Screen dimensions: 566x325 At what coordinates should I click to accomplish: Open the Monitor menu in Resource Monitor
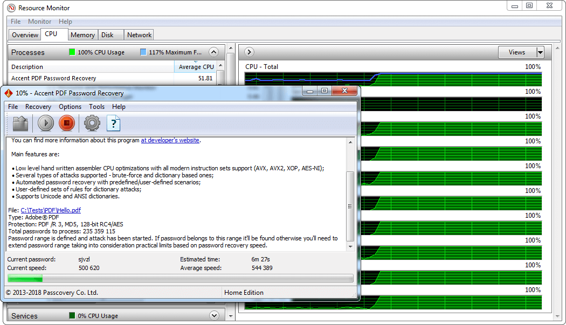pyautogui.click(x=39, y=22)
